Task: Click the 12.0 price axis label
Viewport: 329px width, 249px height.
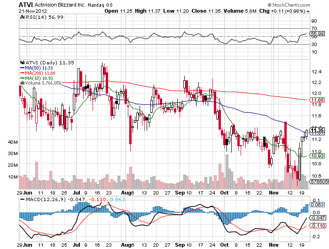Action: 316,93
